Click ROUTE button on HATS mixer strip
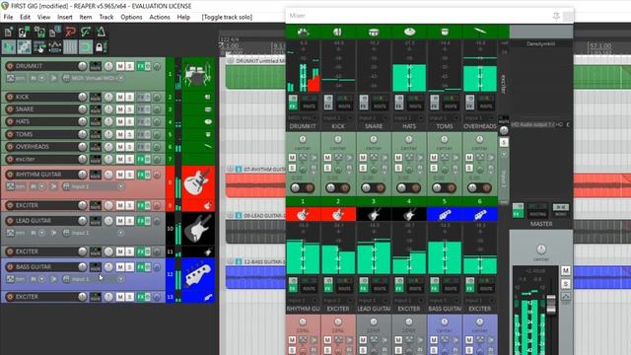The image size is (631, 355). coord(415,106)
